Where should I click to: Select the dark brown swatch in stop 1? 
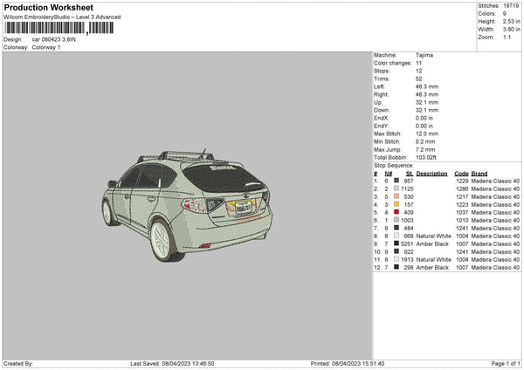click(x=396, y=181)
